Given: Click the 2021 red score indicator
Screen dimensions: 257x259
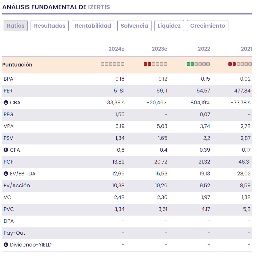Looking at the screenshot, I should click(x=232, y=64).
